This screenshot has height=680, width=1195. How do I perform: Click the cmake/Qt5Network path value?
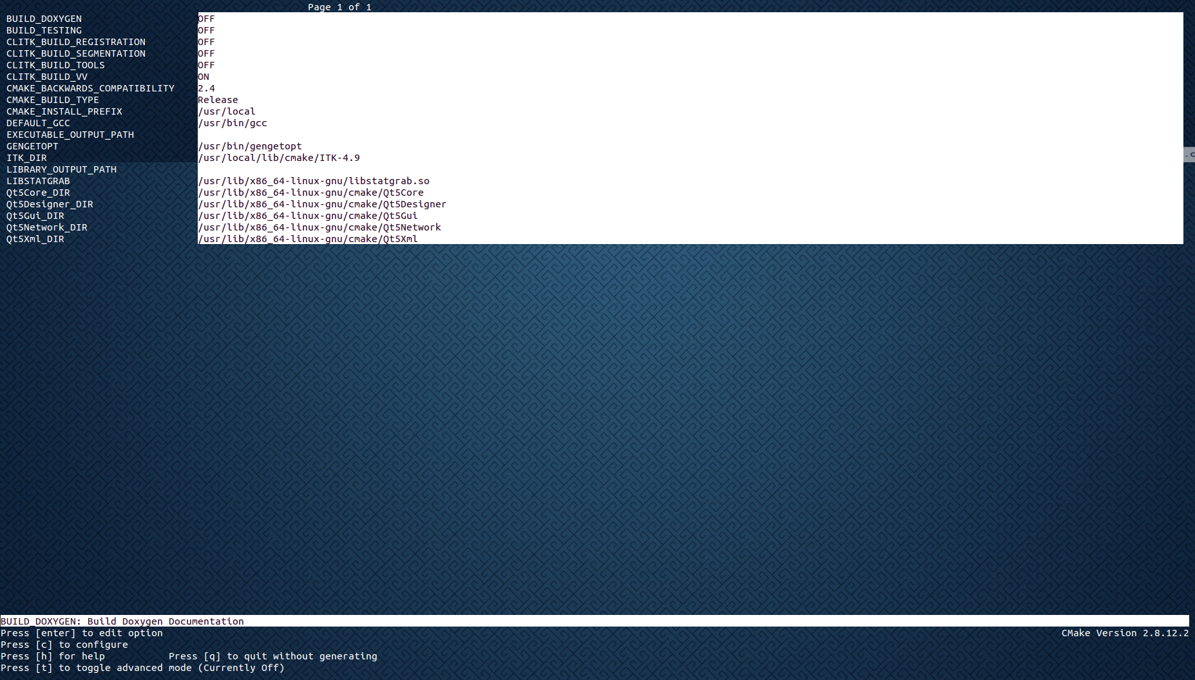pos(320,227)
